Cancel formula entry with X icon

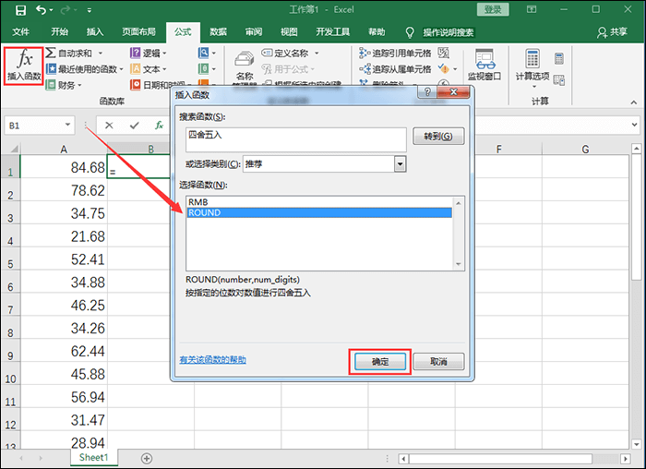[x=109, y=126]
